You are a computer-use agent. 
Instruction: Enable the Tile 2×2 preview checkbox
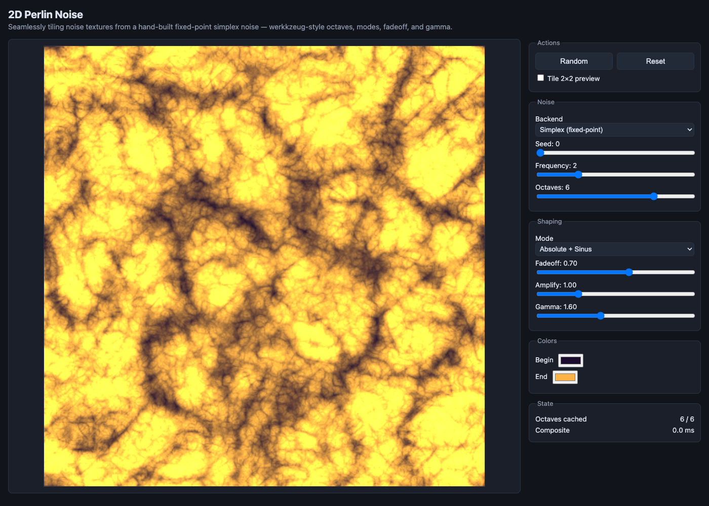click(540, 78)
